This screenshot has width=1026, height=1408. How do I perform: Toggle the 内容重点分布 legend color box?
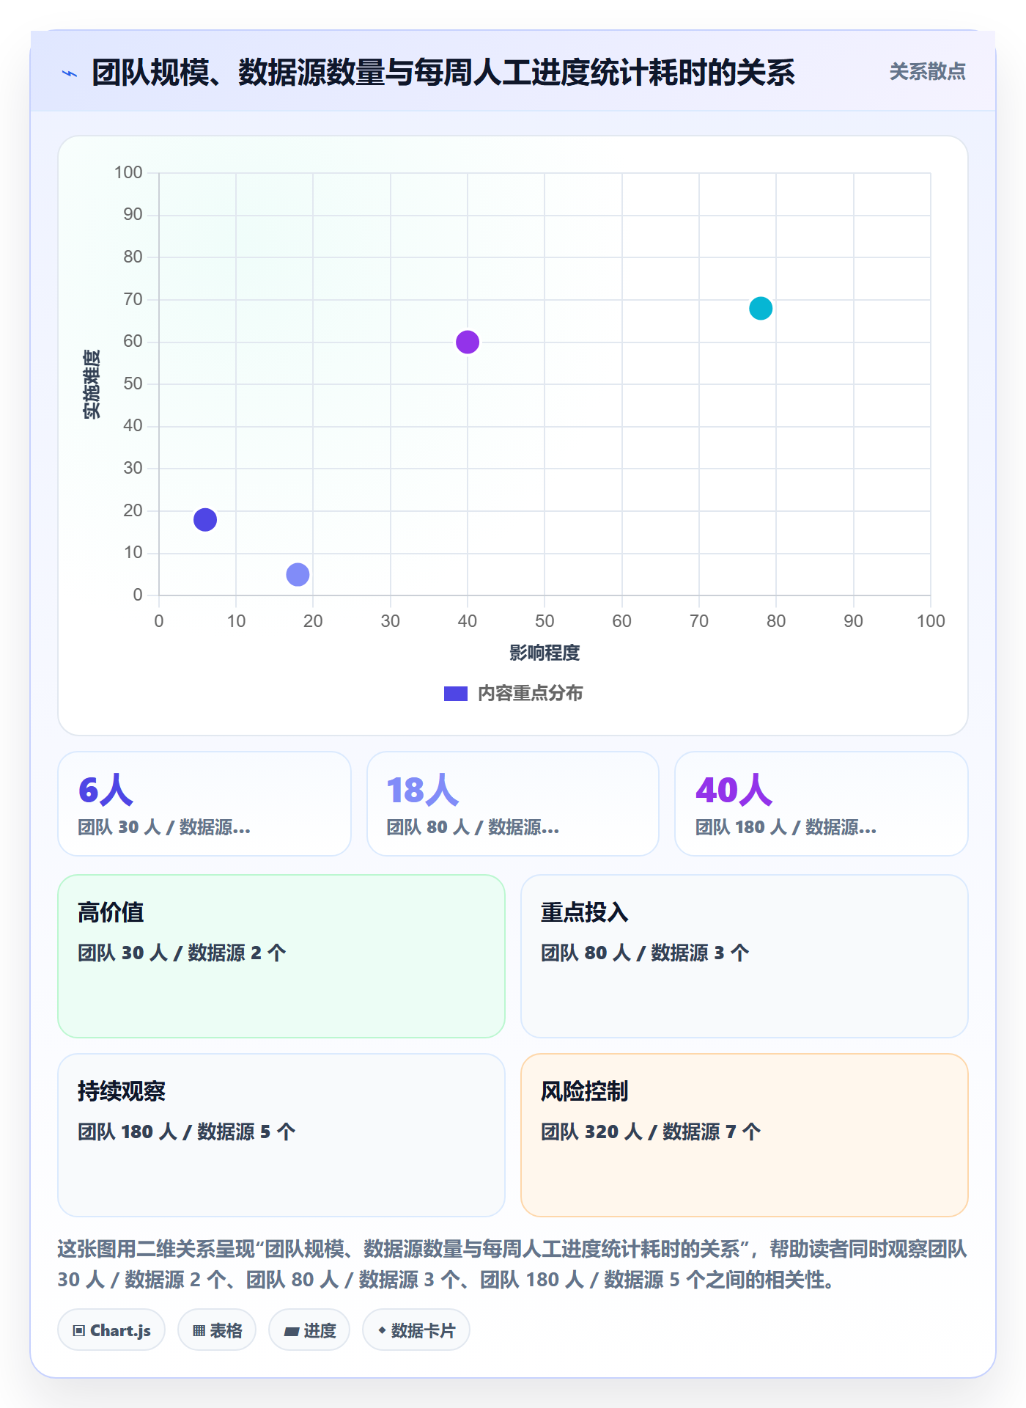[456, 694]
